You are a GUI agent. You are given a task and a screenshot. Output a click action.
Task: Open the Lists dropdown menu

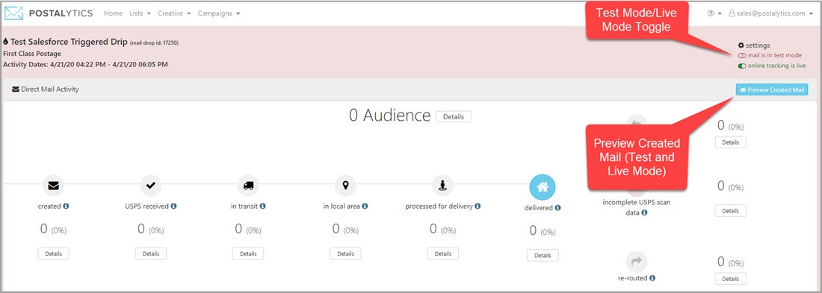click(x=140, y=13)
